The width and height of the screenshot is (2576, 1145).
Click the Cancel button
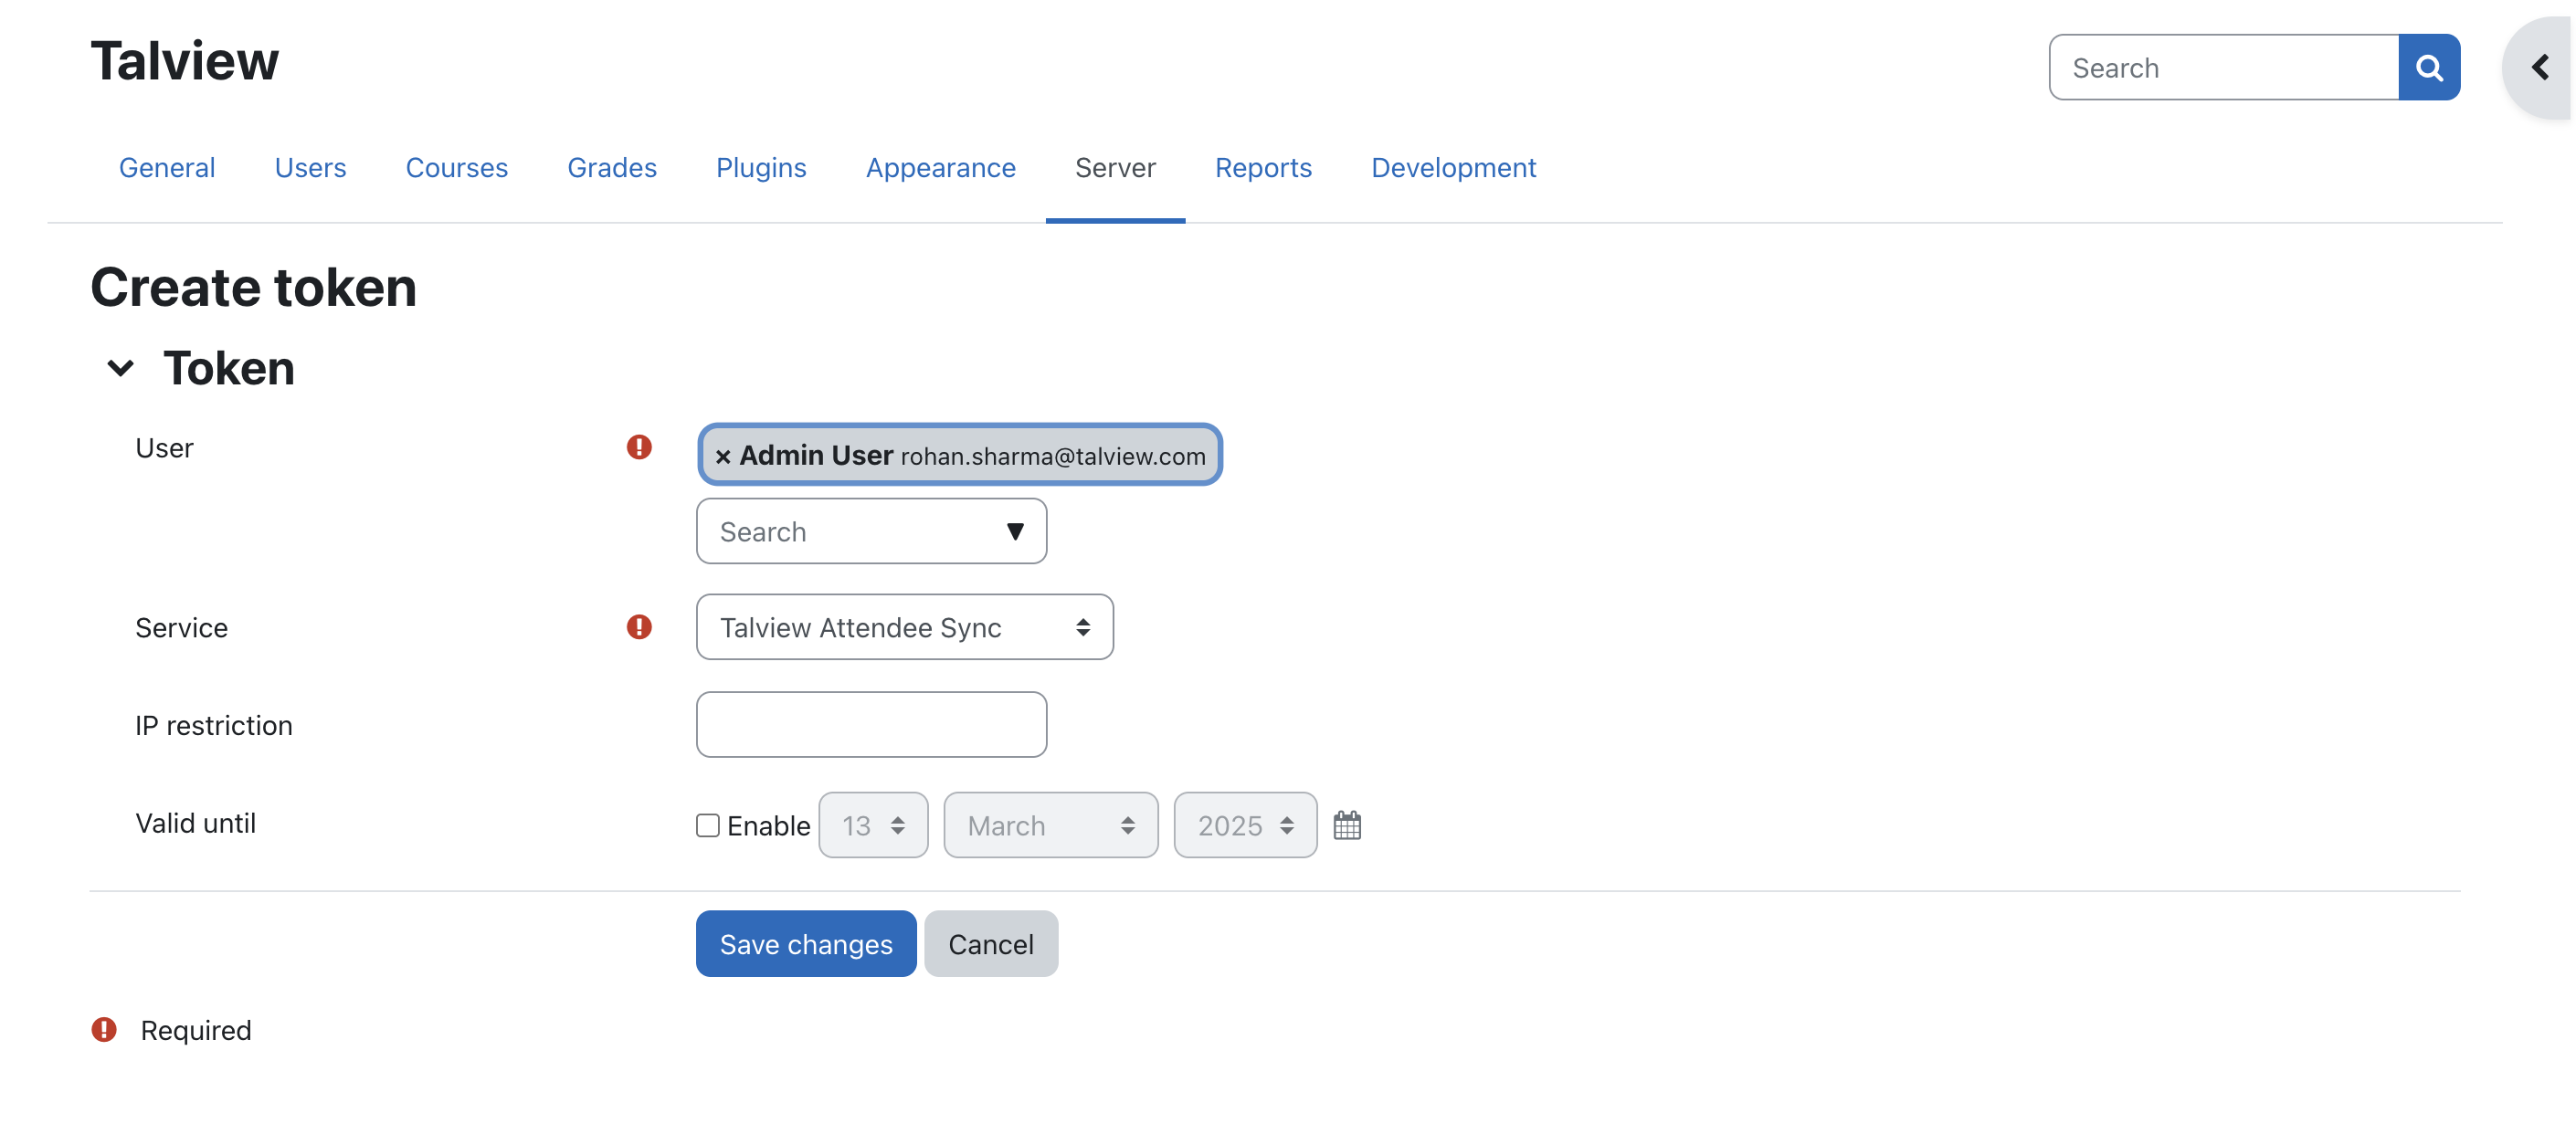tap(990, 943)
